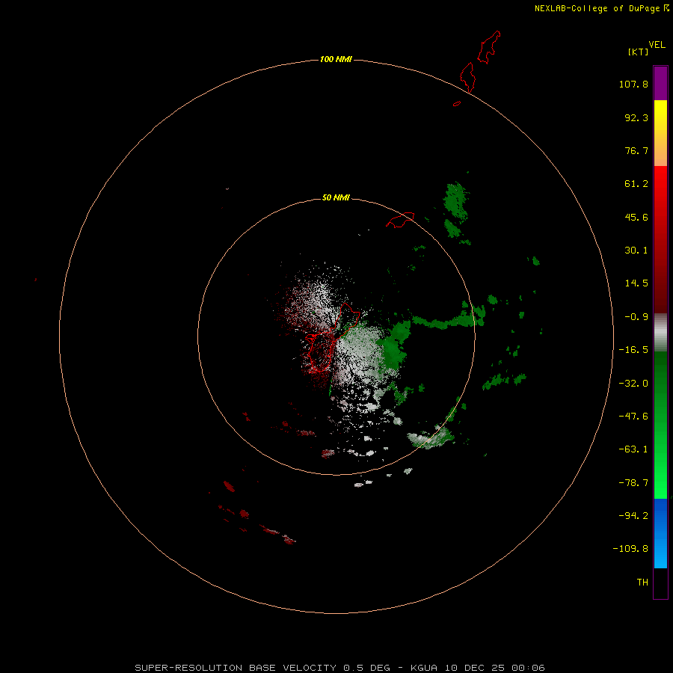Image resolution: width=673 pixels, height=673 pixels.
Task: Click the green echo cluster northeast beyond 50 NMI
Action: 456,209
